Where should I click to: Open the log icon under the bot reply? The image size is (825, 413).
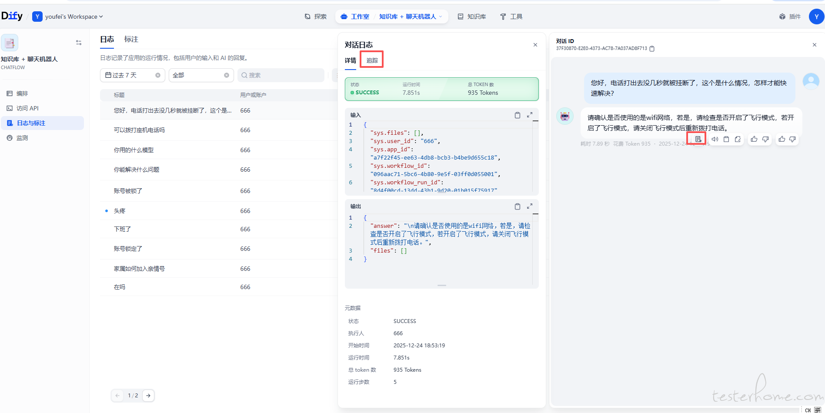(698, 139)
